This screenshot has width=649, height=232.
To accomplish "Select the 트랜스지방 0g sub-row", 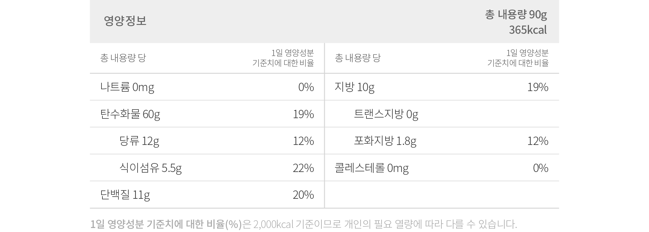I will click(386, 114).
